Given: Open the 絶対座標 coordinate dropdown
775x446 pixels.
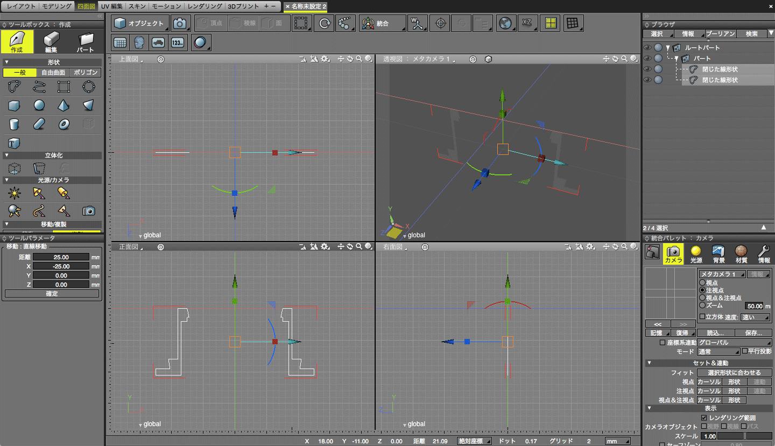Looking at the screenshot, I should pyautogui.click(x=474, y=441).
